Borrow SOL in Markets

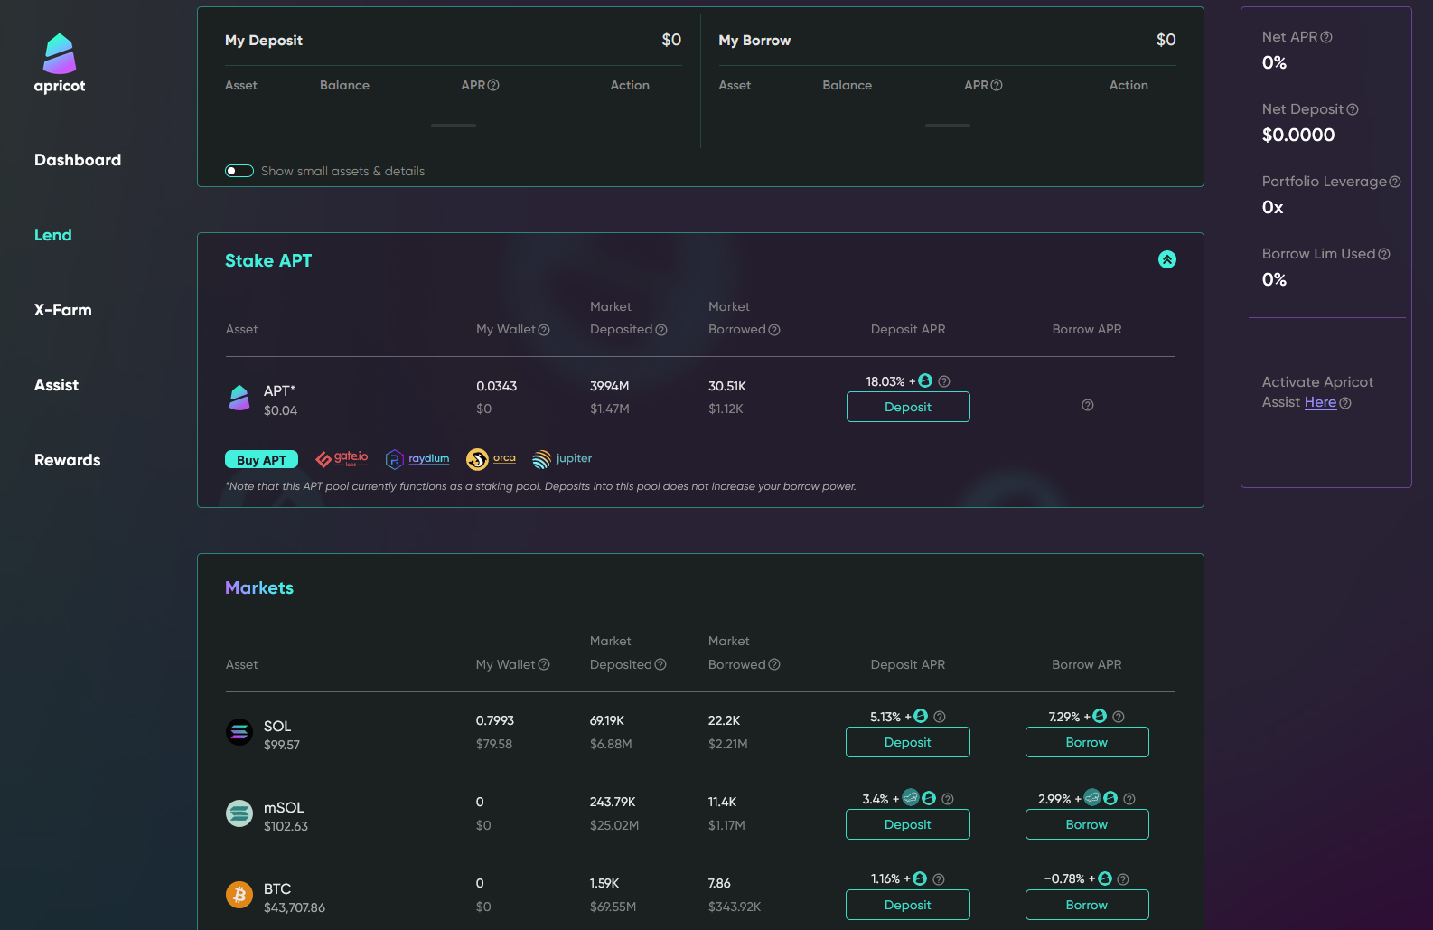point(1087,742)
